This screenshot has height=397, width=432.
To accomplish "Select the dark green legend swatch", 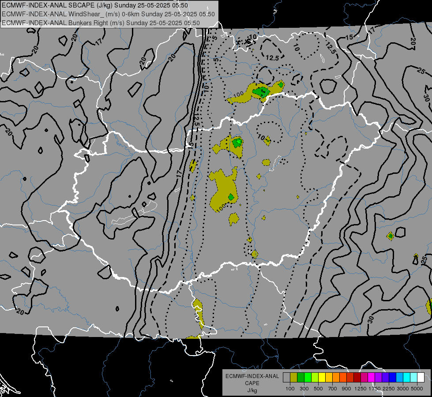I will 301,377.
